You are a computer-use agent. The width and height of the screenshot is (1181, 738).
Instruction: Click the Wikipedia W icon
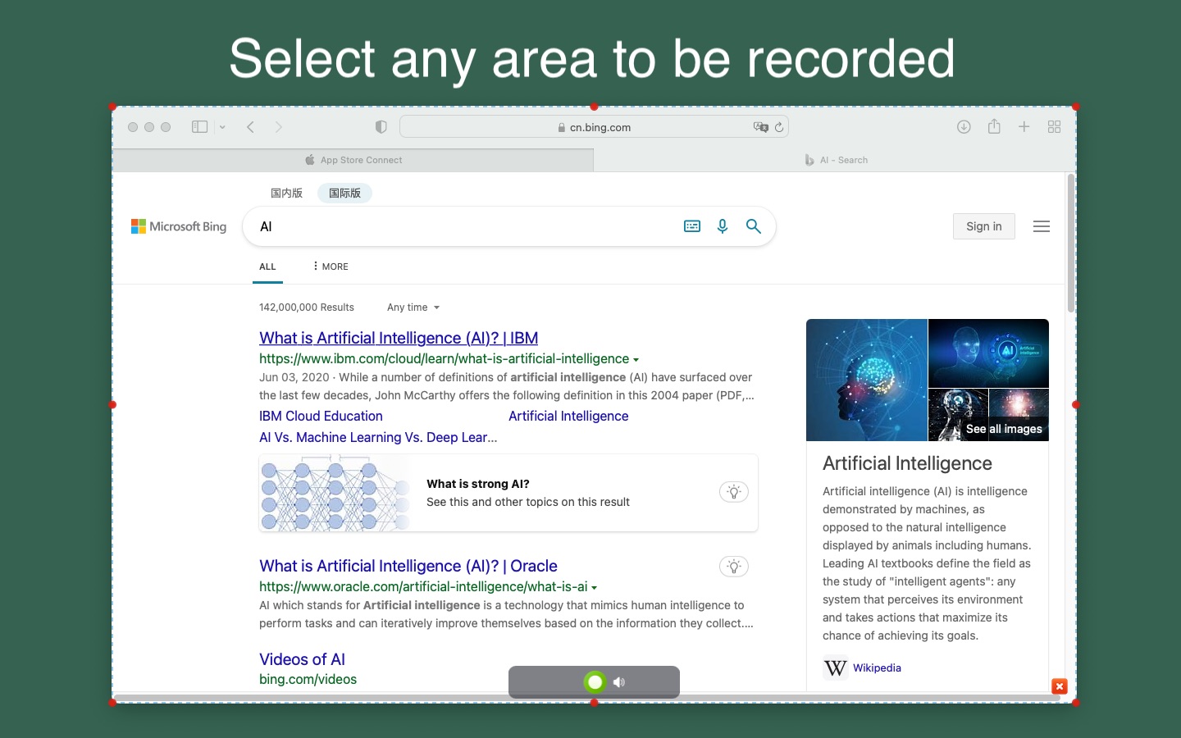point(835,668)
